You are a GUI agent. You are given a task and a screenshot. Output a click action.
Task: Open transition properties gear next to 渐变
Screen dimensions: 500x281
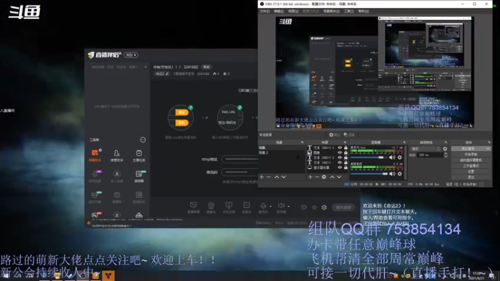445,149
